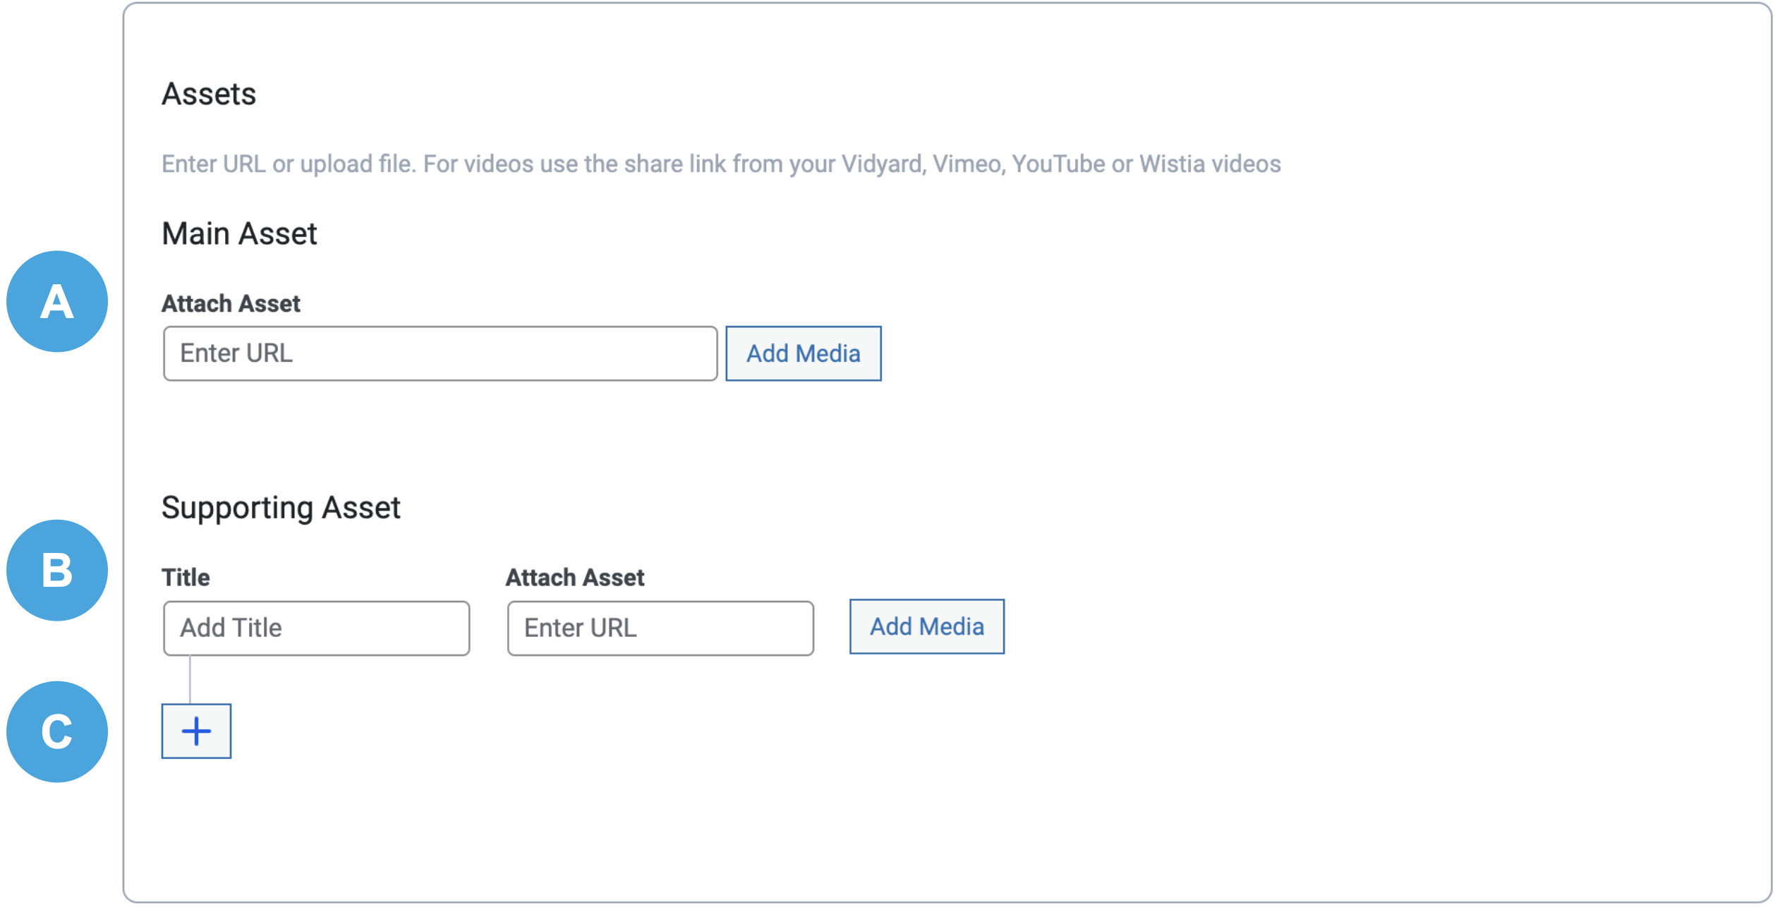Click Add Media button under Main Asset
The image size is (1775, 907).
tap(804, 353)
